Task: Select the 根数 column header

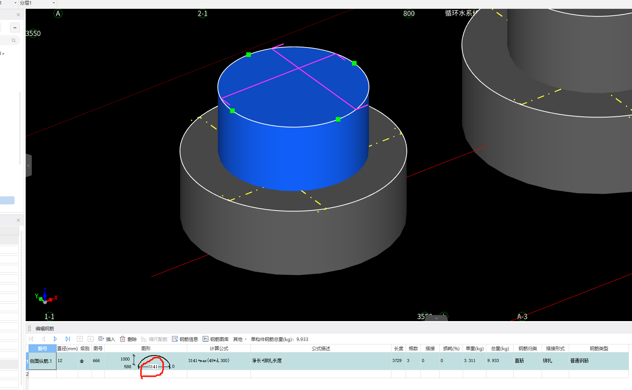Action: [413, 348]
